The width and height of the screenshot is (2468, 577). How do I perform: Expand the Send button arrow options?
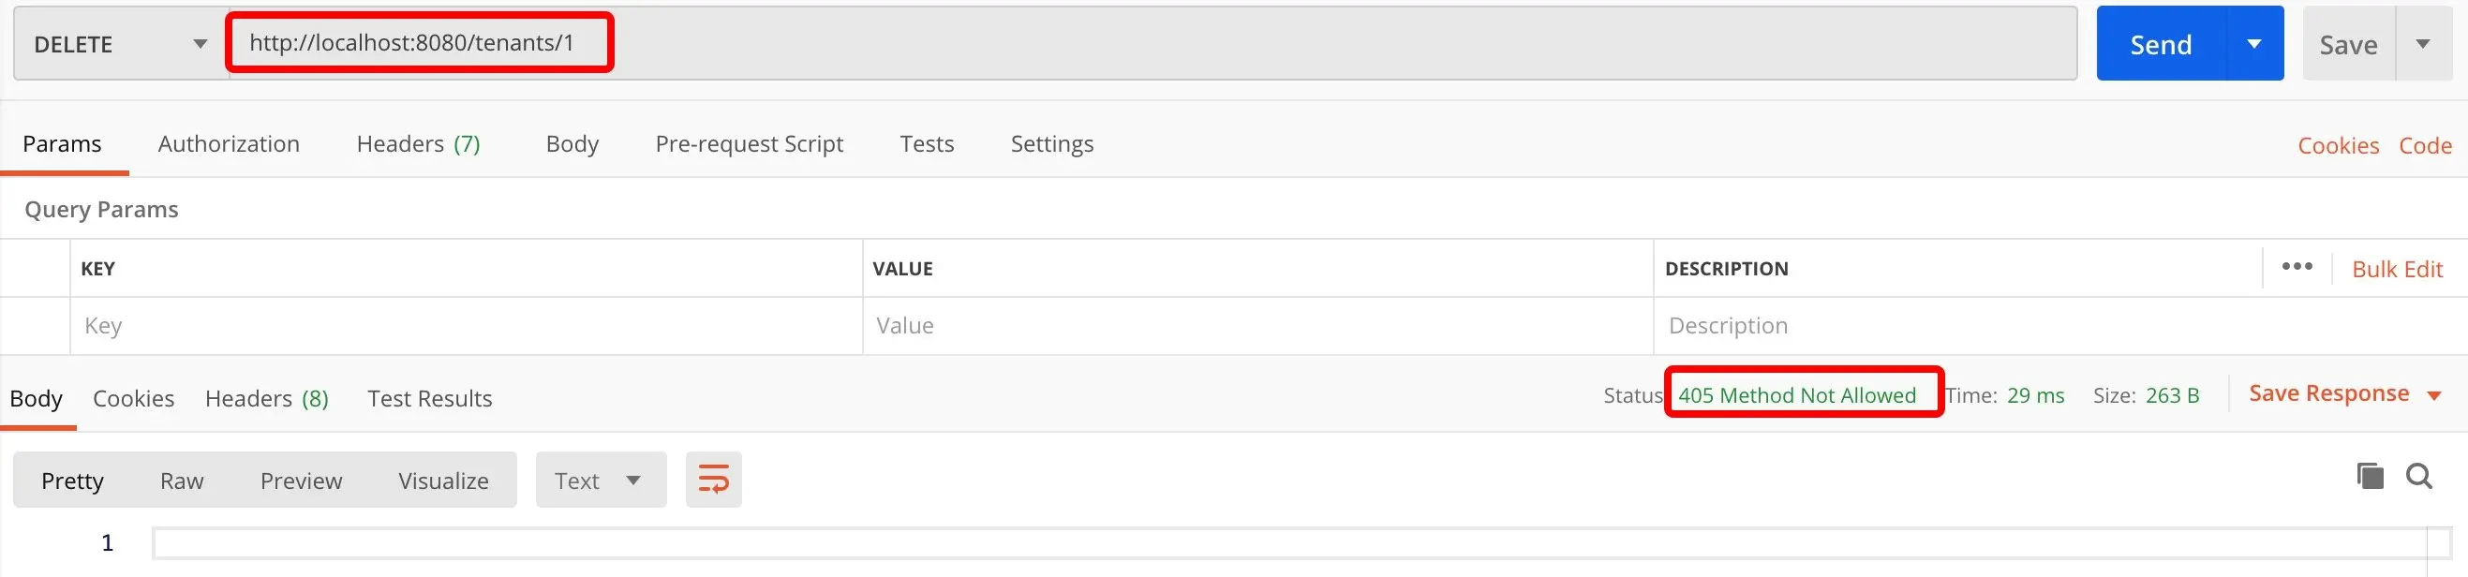pyautogui.click(x=2254, y=44)
